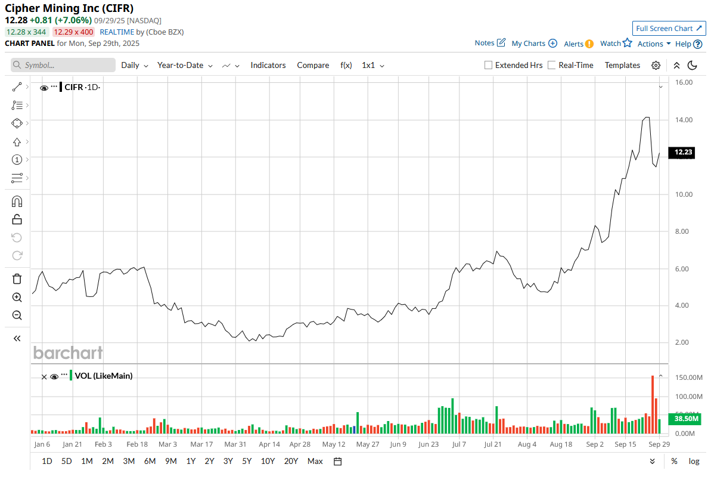Open the horizontal lines measurement tool

point(17,178)
